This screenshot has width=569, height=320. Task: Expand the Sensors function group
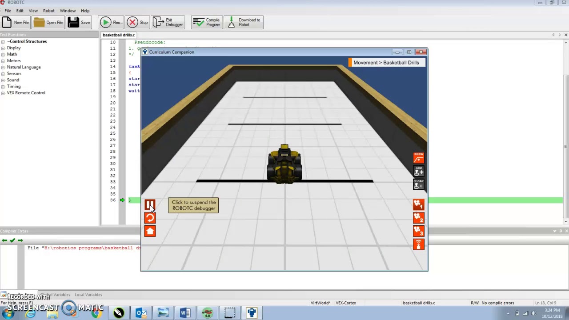[3, 74]
